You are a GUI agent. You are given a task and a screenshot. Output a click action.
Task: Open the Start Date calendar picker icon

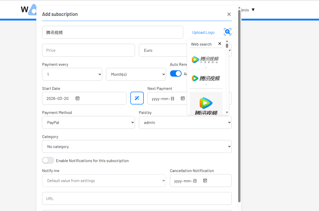click(78, 98)
